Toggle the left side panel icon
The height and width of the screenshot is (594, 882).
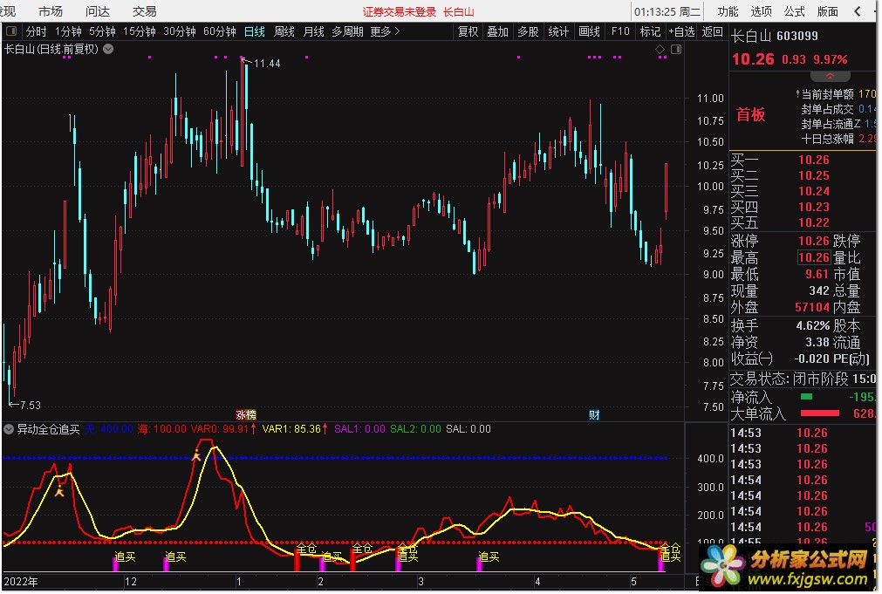pyautogui.click(x=11, y=31)
